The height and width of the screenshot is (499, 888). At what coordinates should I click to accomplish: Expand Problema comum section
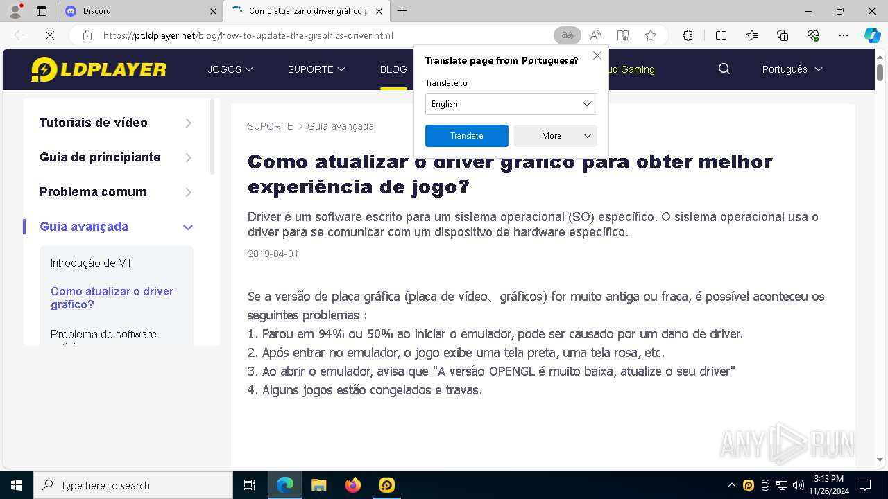coord(116,192)
